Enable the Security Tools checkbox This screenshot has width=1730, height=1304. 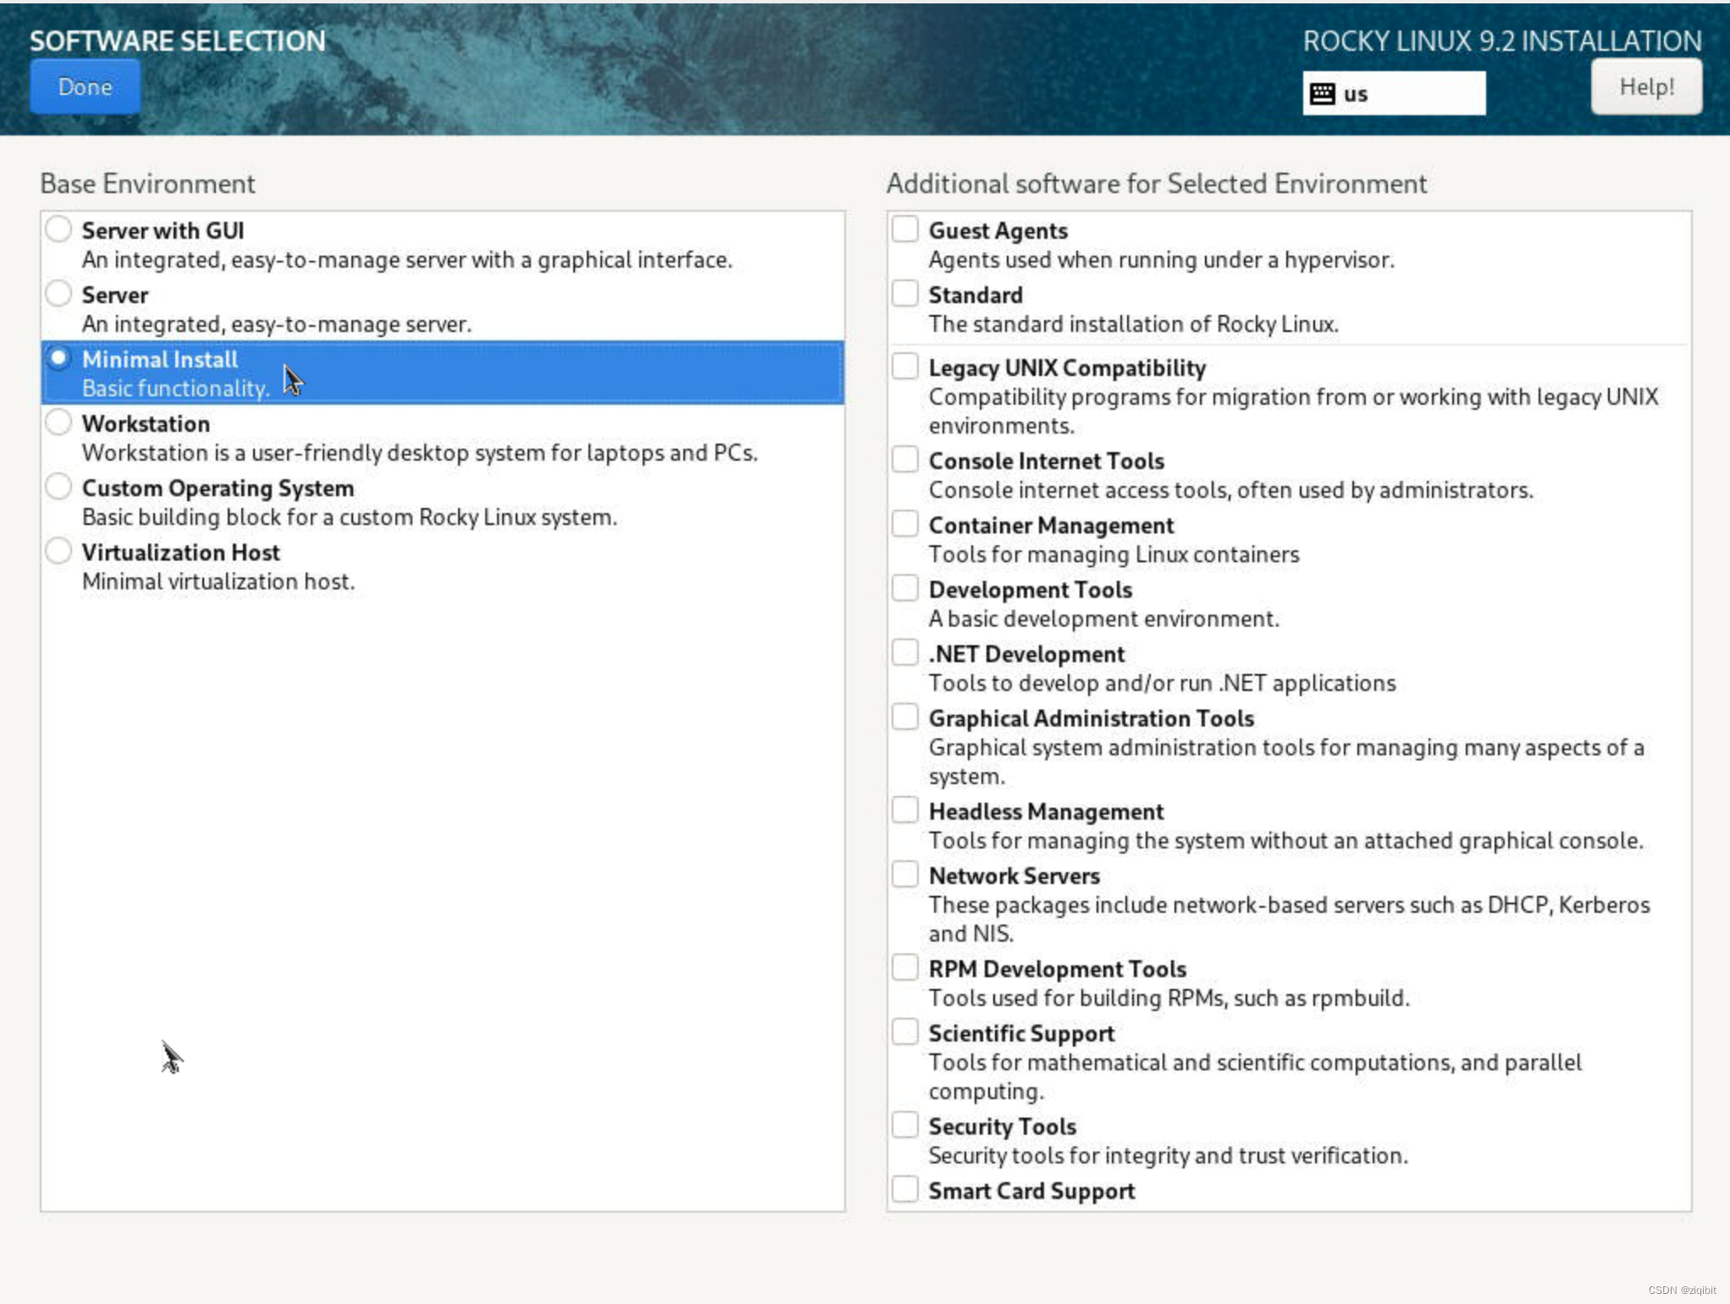click(904, 1124)
